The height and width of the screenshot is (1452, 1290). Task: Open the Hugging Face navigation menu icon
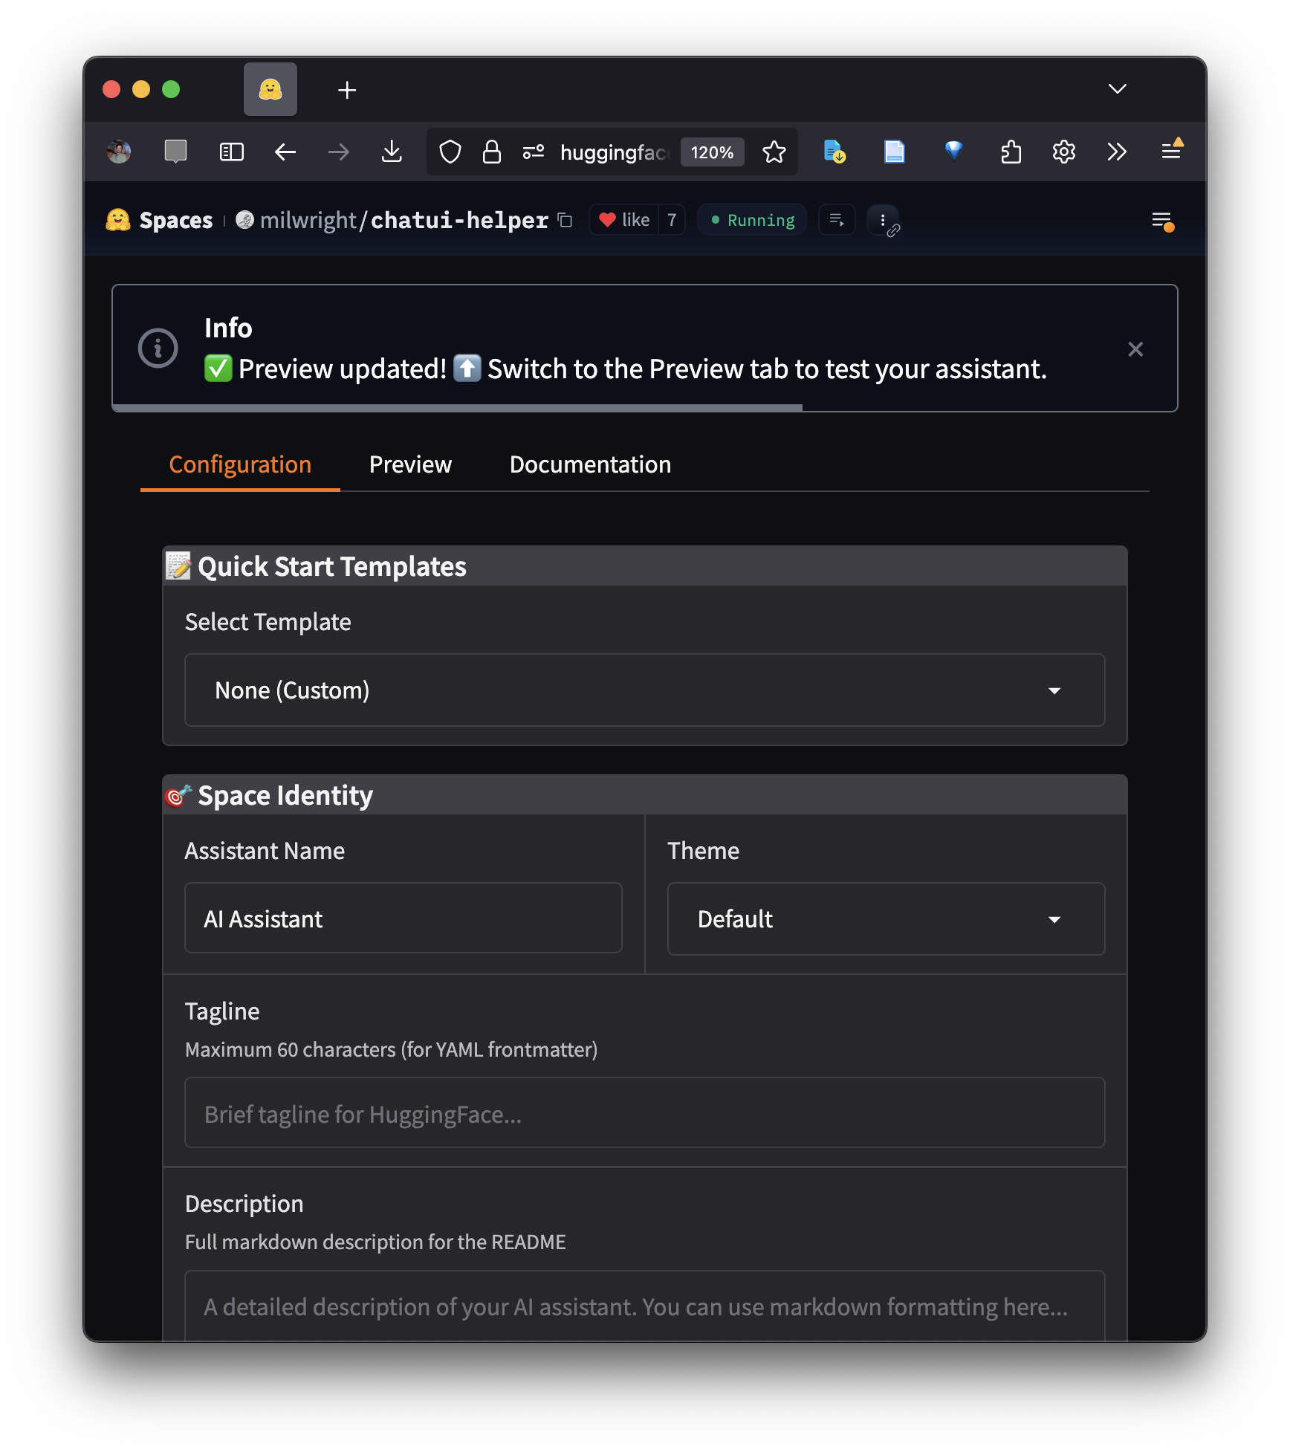(1162, 221)
